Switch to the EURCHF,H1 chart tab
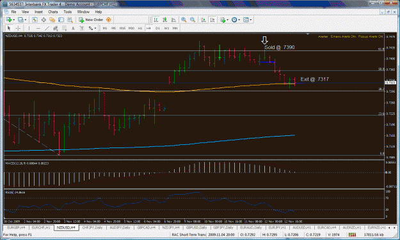Image resolution: width=400 pixels, height=240 pixels. (x=41, y=227)
